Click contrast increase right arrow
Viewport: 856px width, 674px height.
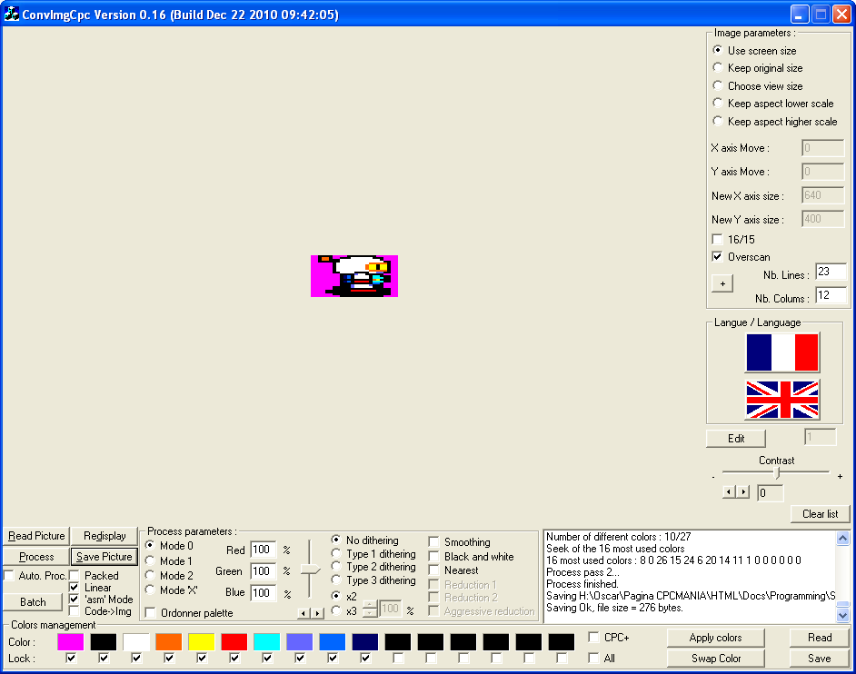point(742,491)
